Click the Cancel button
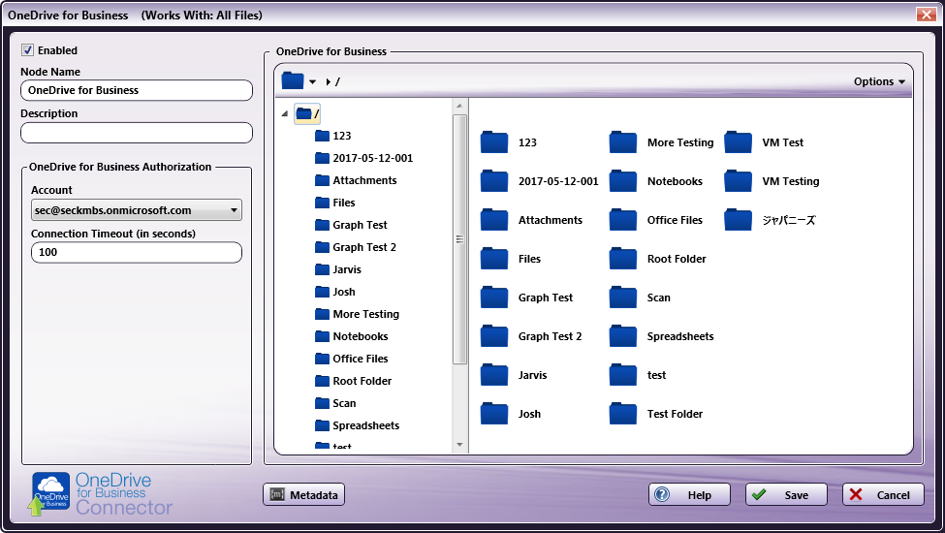The width and height of the screenshot is (945, 533). point(883,494)
